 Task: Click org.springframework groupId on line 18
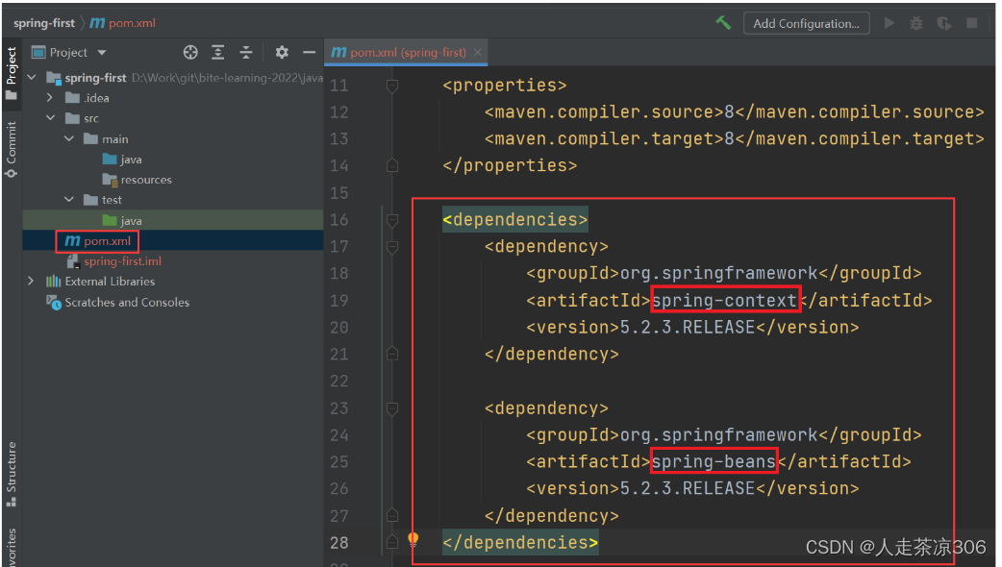click(x=719, y=273)
